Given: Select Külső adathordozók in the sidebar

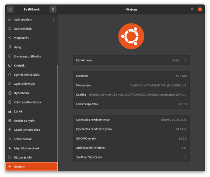Looking at the screenshot, I should (x=31, y=102).
